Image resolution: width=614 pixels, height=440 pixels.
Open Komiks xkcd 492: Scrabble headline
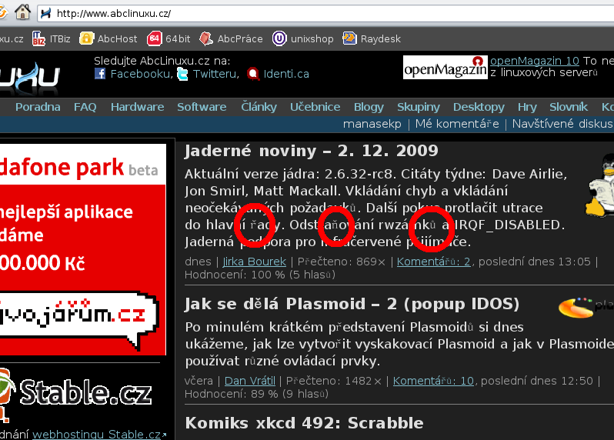(x=304, y=423)
